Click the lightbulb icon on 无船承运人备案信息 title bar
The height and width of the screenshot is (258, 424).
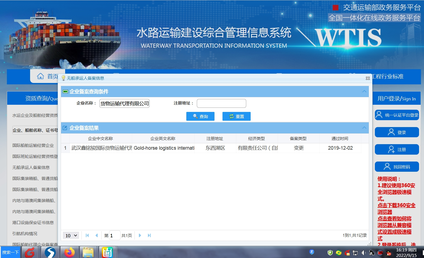[64, 78]
